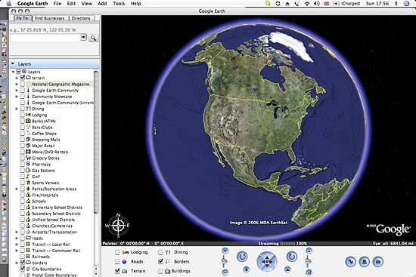416x277 pixels.
Task: Uncheck the bottom Borders checkbox
Action: pyautogui.click(x=160, y=262)
